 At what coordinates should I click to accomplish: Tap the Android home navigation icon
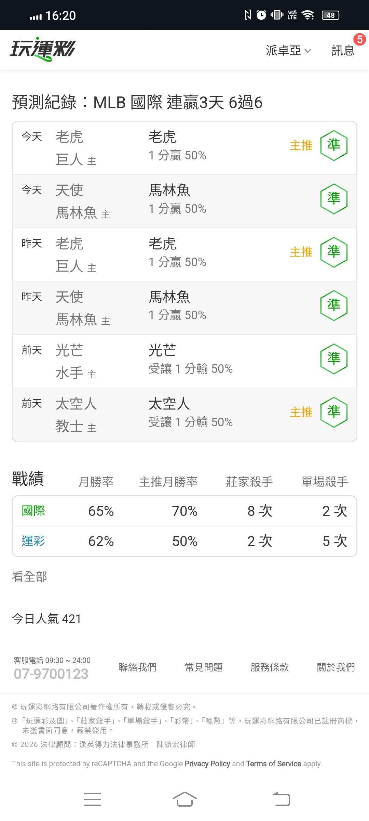click(184, 799)
